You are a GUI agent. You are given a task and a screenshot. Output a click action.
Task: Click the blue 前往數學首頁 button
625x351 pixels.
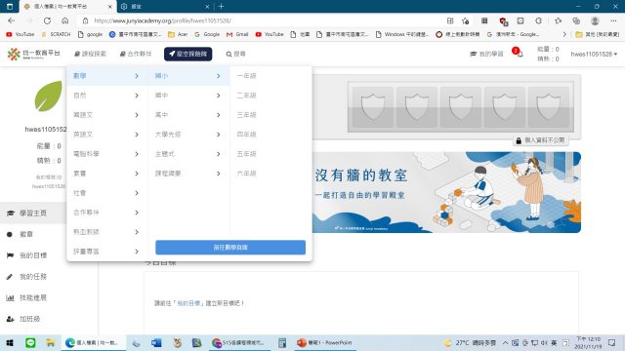[x=230, y=247]
